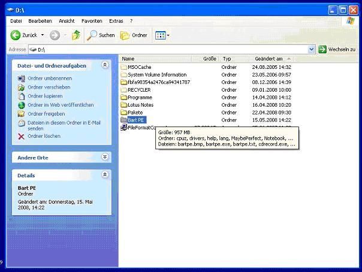Viewport: 362px width, 272px height.
Task: Click the Ordner freigeben link
Action: 46,114
